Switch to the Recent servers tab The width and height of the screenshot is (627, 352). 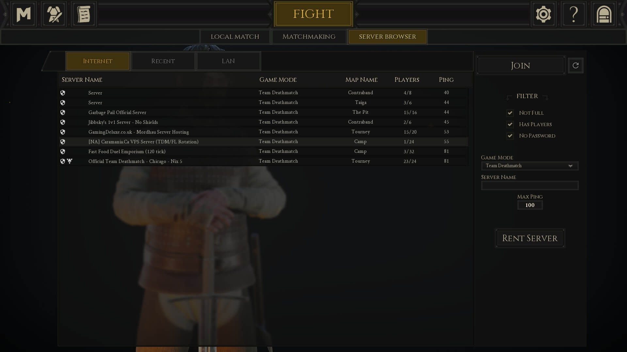pos(163,61)
